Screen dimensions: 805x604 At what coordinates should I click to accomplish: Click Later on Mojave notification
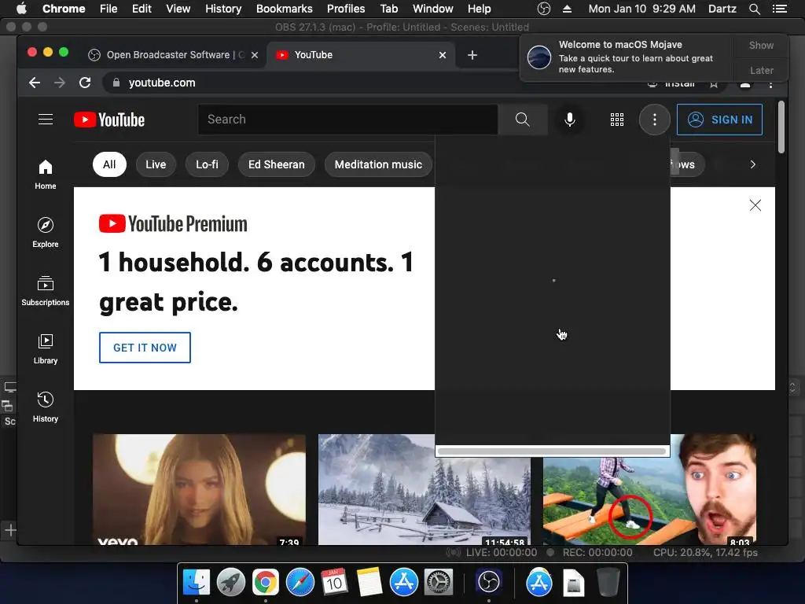[761, 70]
